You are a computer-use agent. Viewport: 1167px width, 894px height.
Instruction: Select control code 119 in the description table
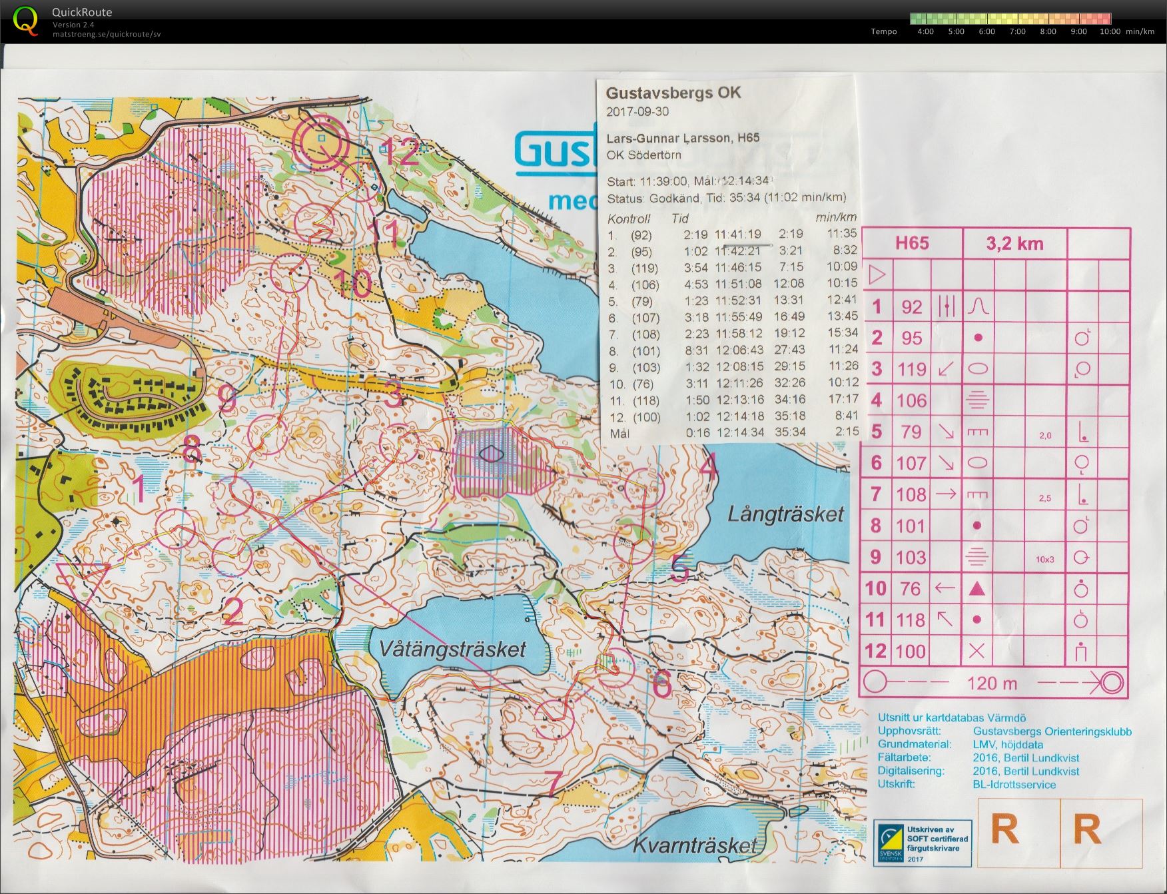pos(911,369)
